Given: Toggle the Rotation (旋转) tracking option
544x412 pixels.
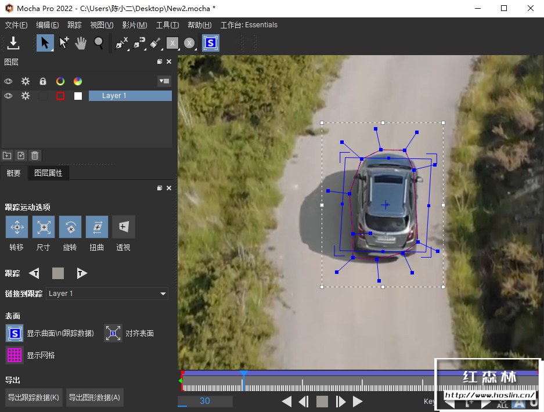Looking at the screenshot, I should pos(70,227).
